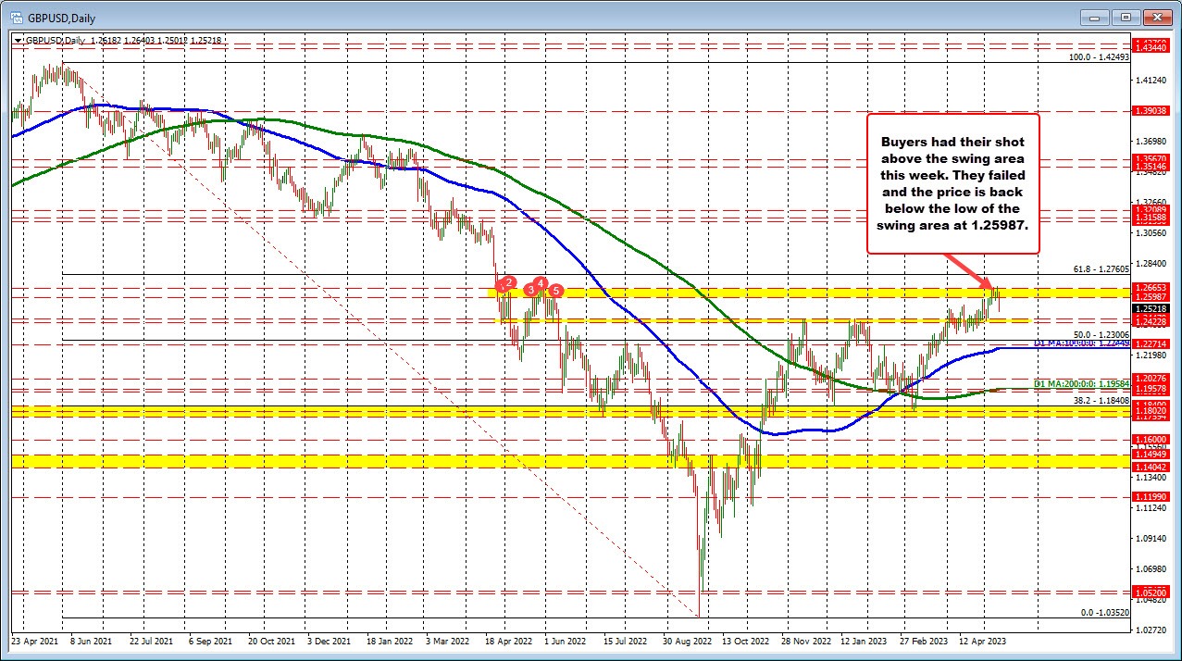The image size is (1182, 661).
Task: Click the red price tag 1.22714
Action: [1151, 344]
